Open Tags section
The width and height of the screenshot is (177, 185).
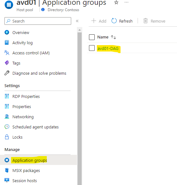click(x=17, y=63)
